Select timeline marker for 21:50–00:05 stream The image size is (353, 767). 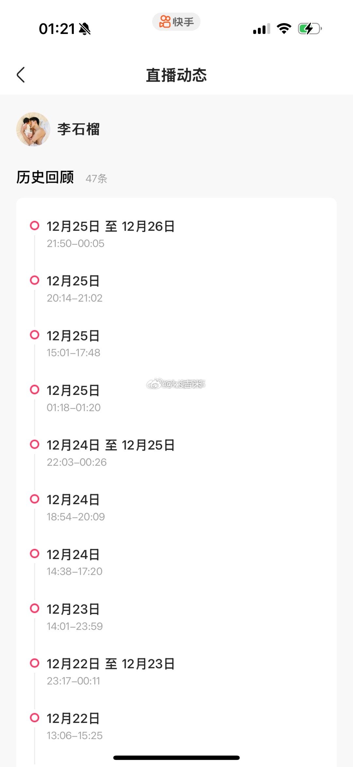coord(35,226)
